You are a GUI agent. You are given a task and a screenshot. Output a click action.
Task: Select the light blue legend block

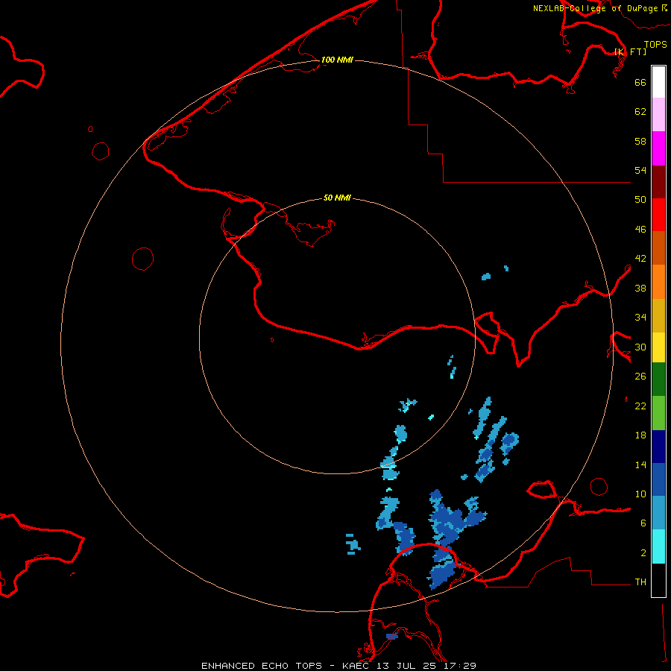(658, 513)
